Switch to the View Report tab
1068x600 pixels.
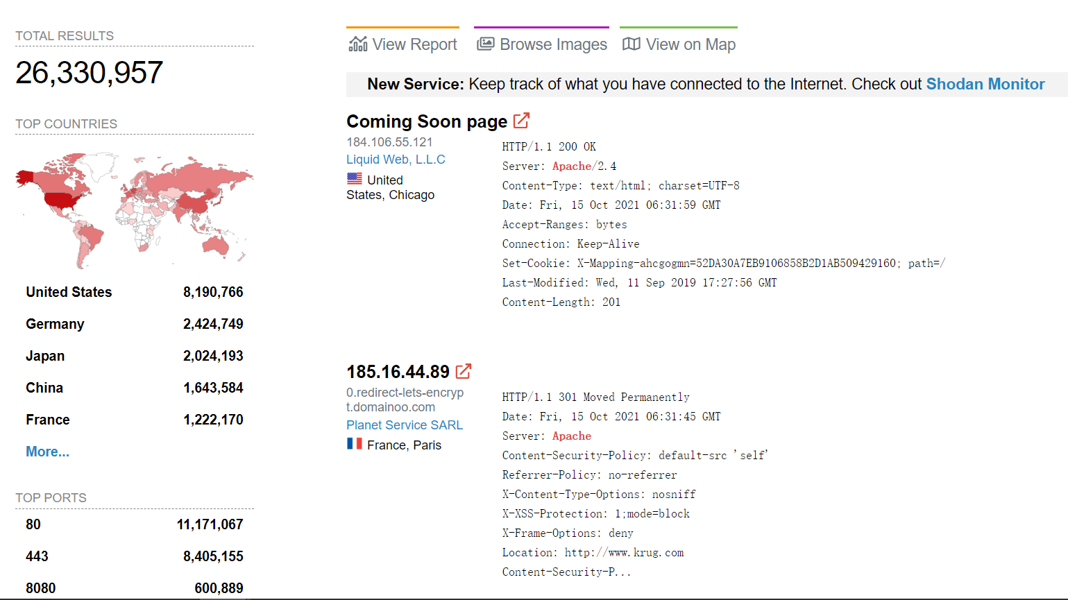[x=414, y=44]
